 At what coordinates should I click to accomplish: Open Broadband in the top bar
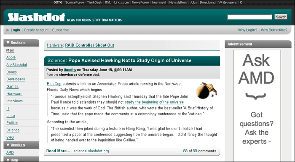207,3
